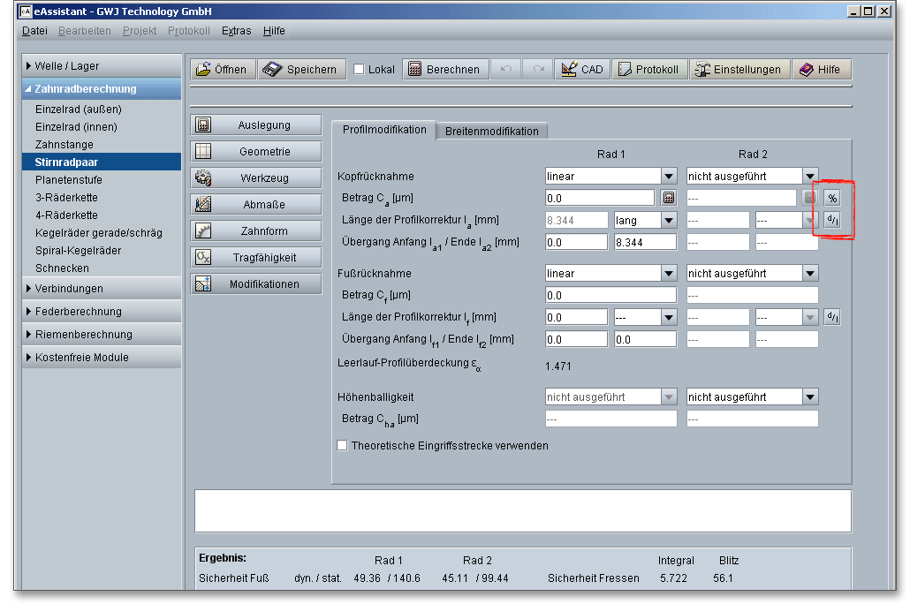Open Kopfrücknahme Rad 1 linear dropdown
Image resolution: width=910 pixels, height=604 pixels.
pyautogui.click(x=669, y=177)
